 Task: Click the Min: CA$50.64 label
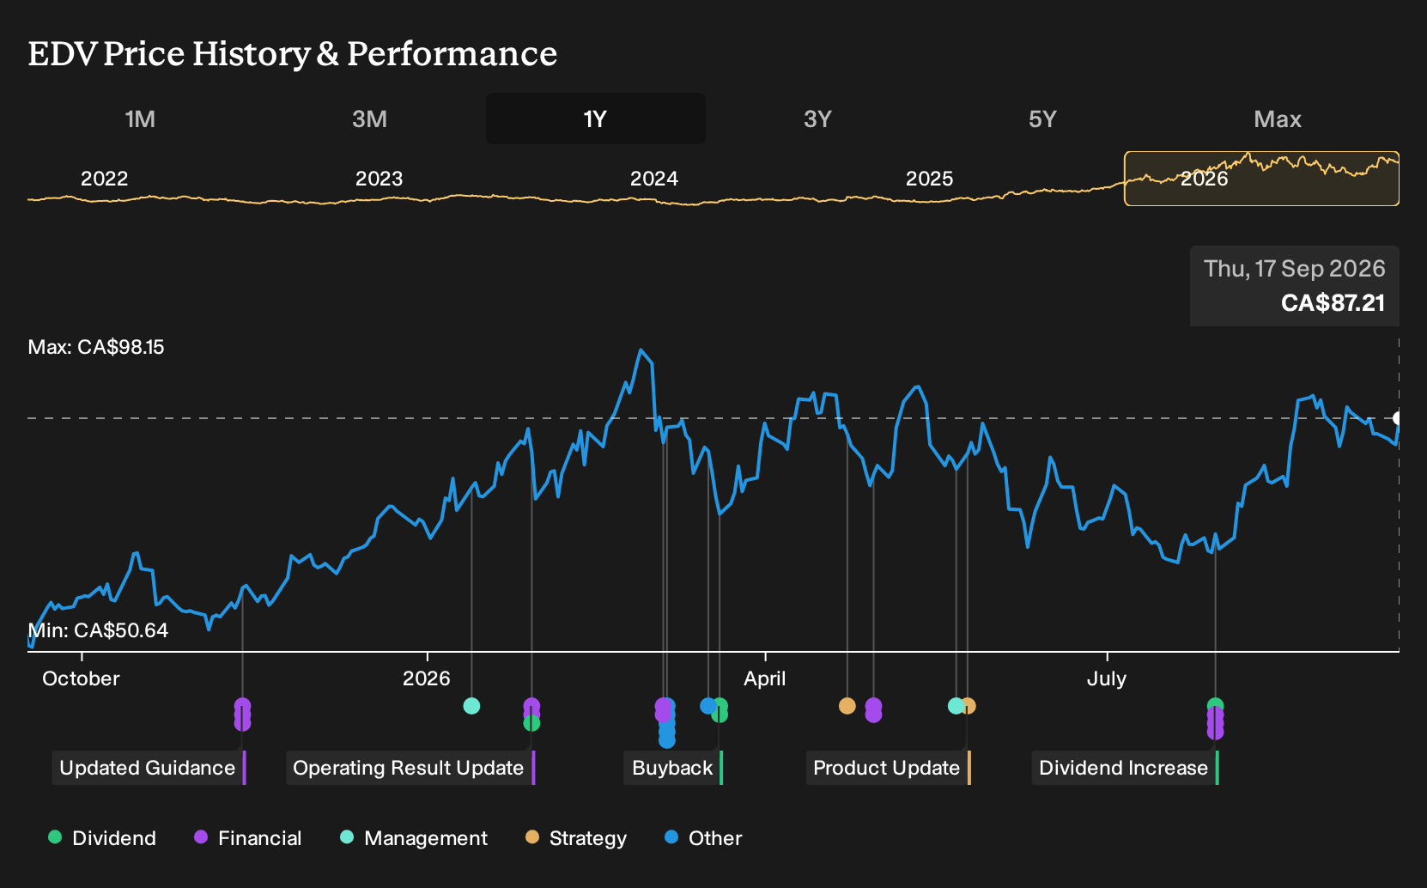[98, 630]
